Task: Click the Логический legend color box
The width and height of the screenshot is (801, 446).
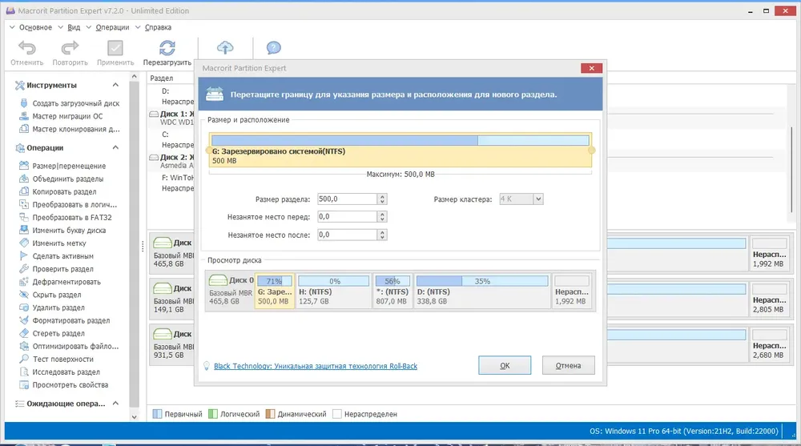Action: point(213,414)
